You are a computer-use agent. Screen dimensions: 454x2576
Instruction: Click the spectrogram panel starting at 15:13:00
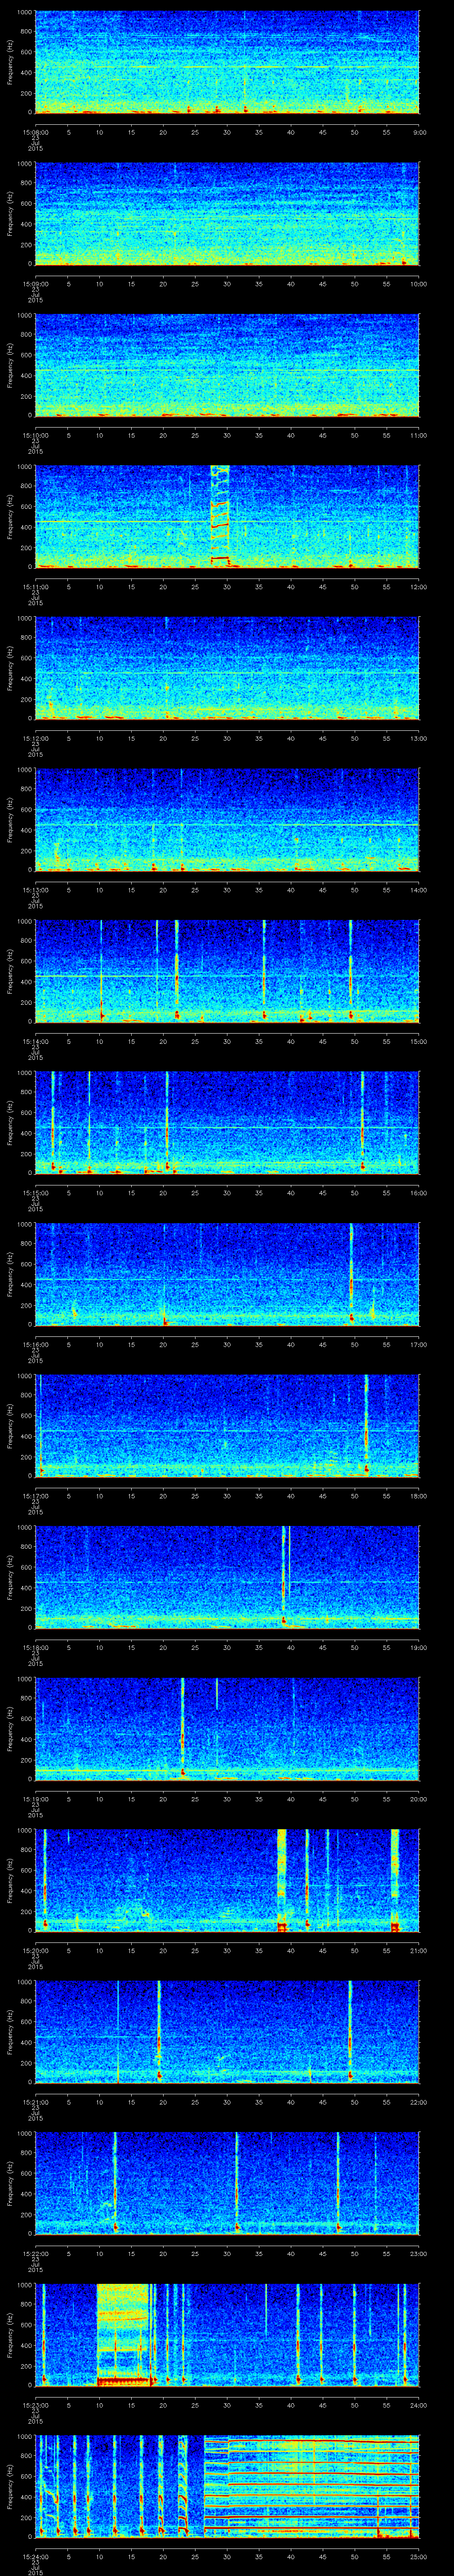click(x=227, y=820)
